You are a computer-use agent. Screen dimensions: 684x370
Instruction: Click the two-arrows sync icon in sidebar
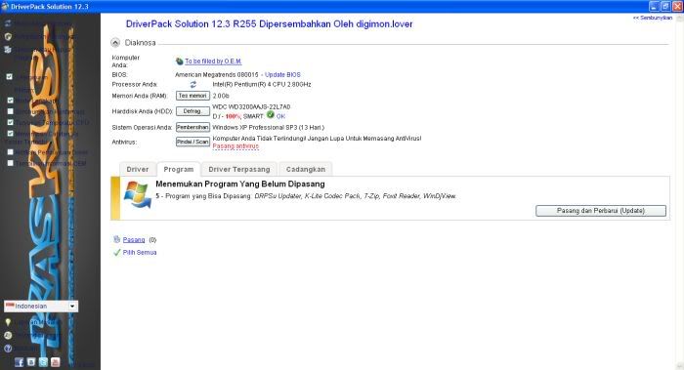tap(8, 23)
